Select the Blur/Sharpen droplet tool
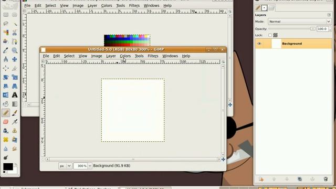The width and height of the screenshot is (336, 189). (x=6, y=149)
